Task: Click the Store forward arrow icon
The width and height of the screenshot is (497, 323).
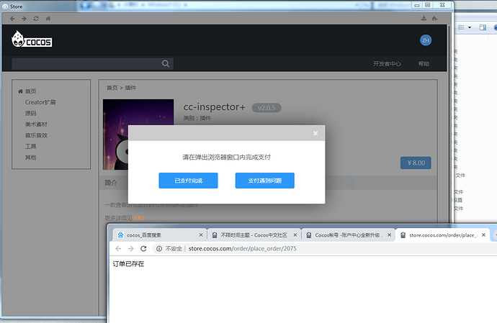Action: tap(24, 19)
